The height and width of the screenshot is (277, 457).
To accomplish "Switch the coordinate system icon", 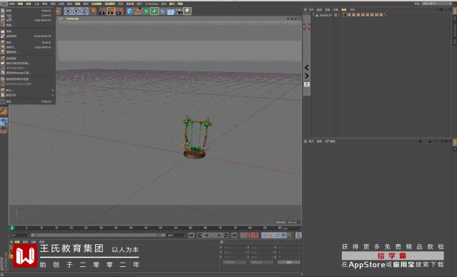I will [x=93, y=11].
